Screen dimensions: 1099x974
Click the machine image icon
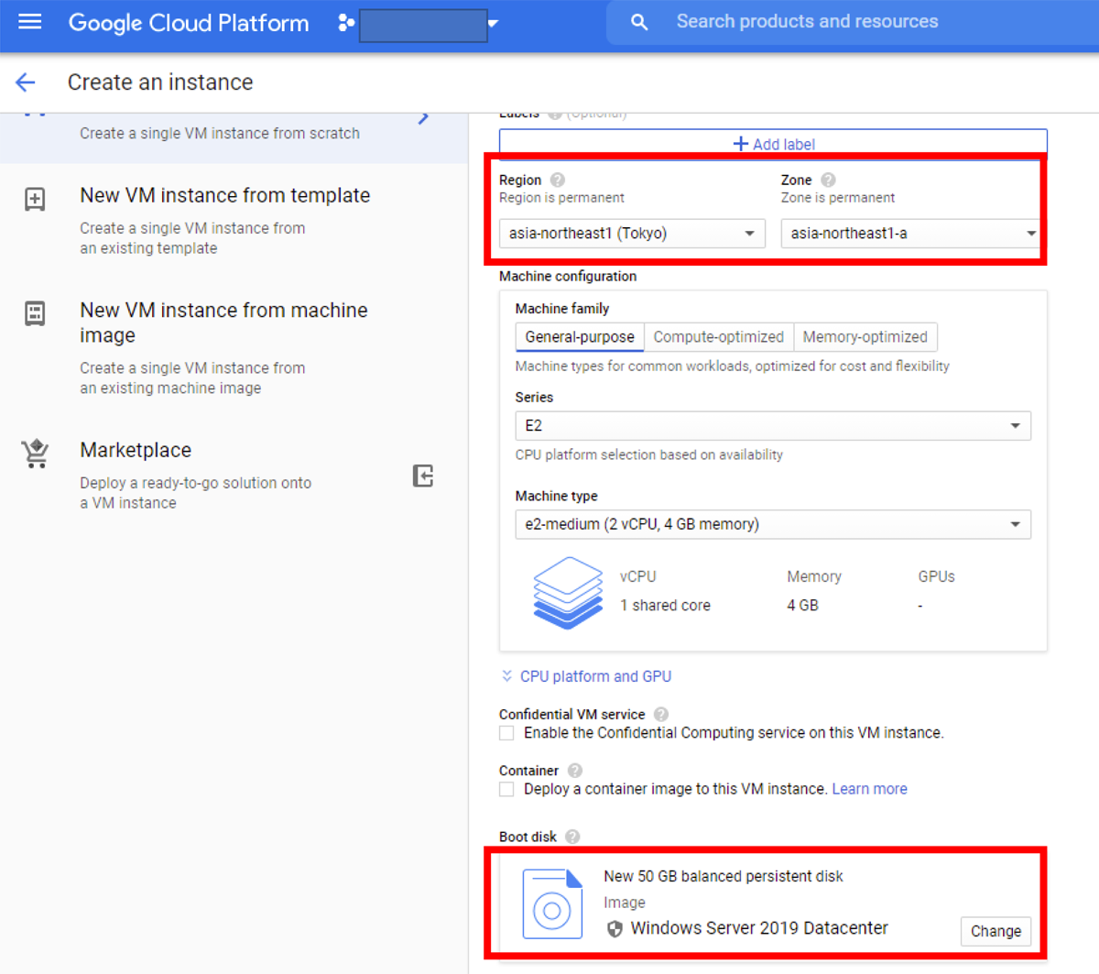click(x=35, y=313)
